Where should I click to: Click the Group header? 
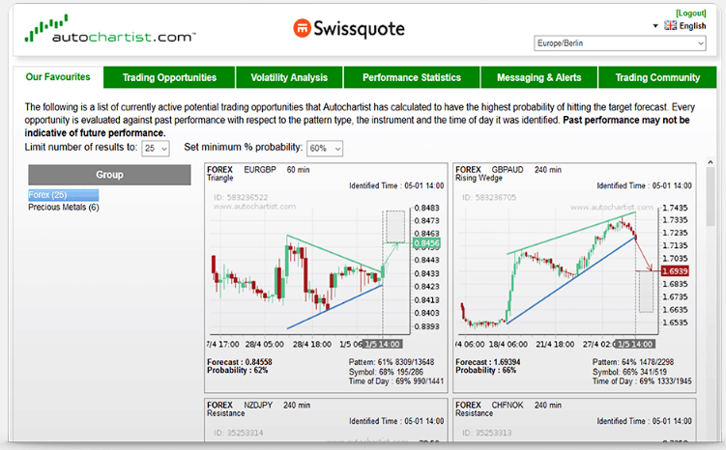[x=109, y=175]
